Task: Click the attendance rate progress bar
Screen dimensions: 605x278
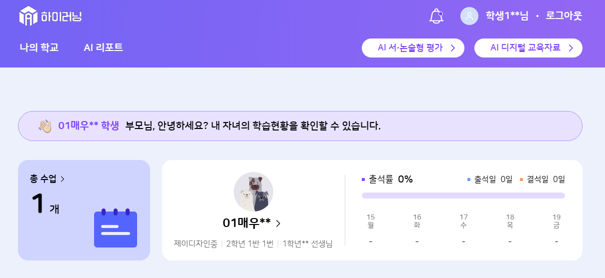Action: pyautogui.click(x=463, y=195)
